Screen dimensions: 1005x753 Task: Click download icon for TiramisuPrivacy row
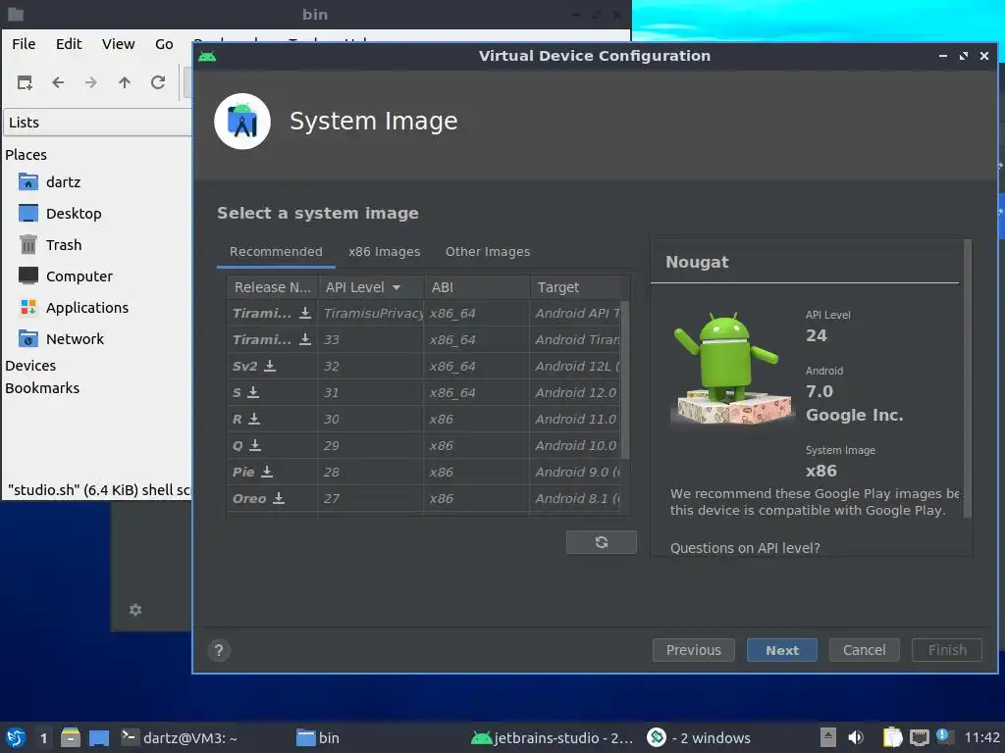[x=305, y=313]
